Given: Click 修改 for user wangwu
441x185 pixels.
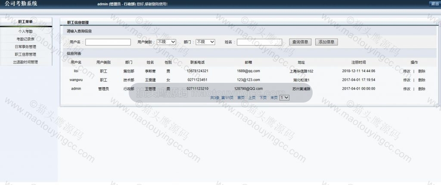Looking at the screenshot, I should (x=407, y=80).
